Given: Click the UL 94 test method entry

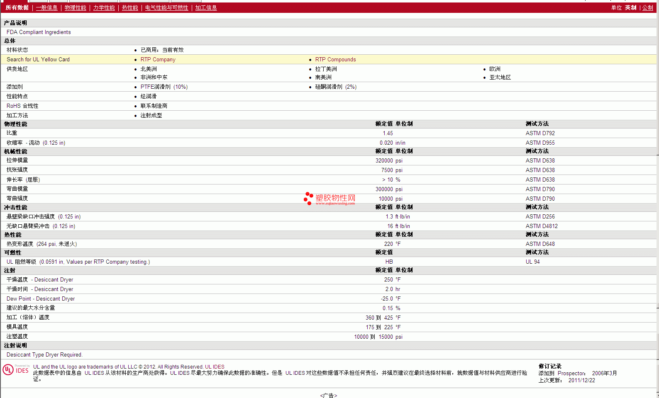Looking at the screenshot, I should [x=532, y=262].
